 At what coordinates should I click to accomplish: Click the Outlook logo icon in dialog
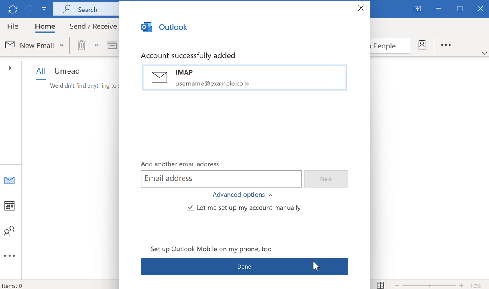(146, 27)
